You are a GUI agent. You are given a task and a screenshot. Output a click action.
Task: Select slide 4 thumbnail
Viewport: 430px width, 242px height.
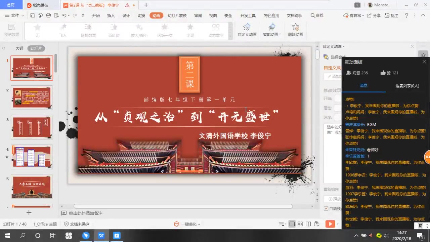tap(32, 157)
